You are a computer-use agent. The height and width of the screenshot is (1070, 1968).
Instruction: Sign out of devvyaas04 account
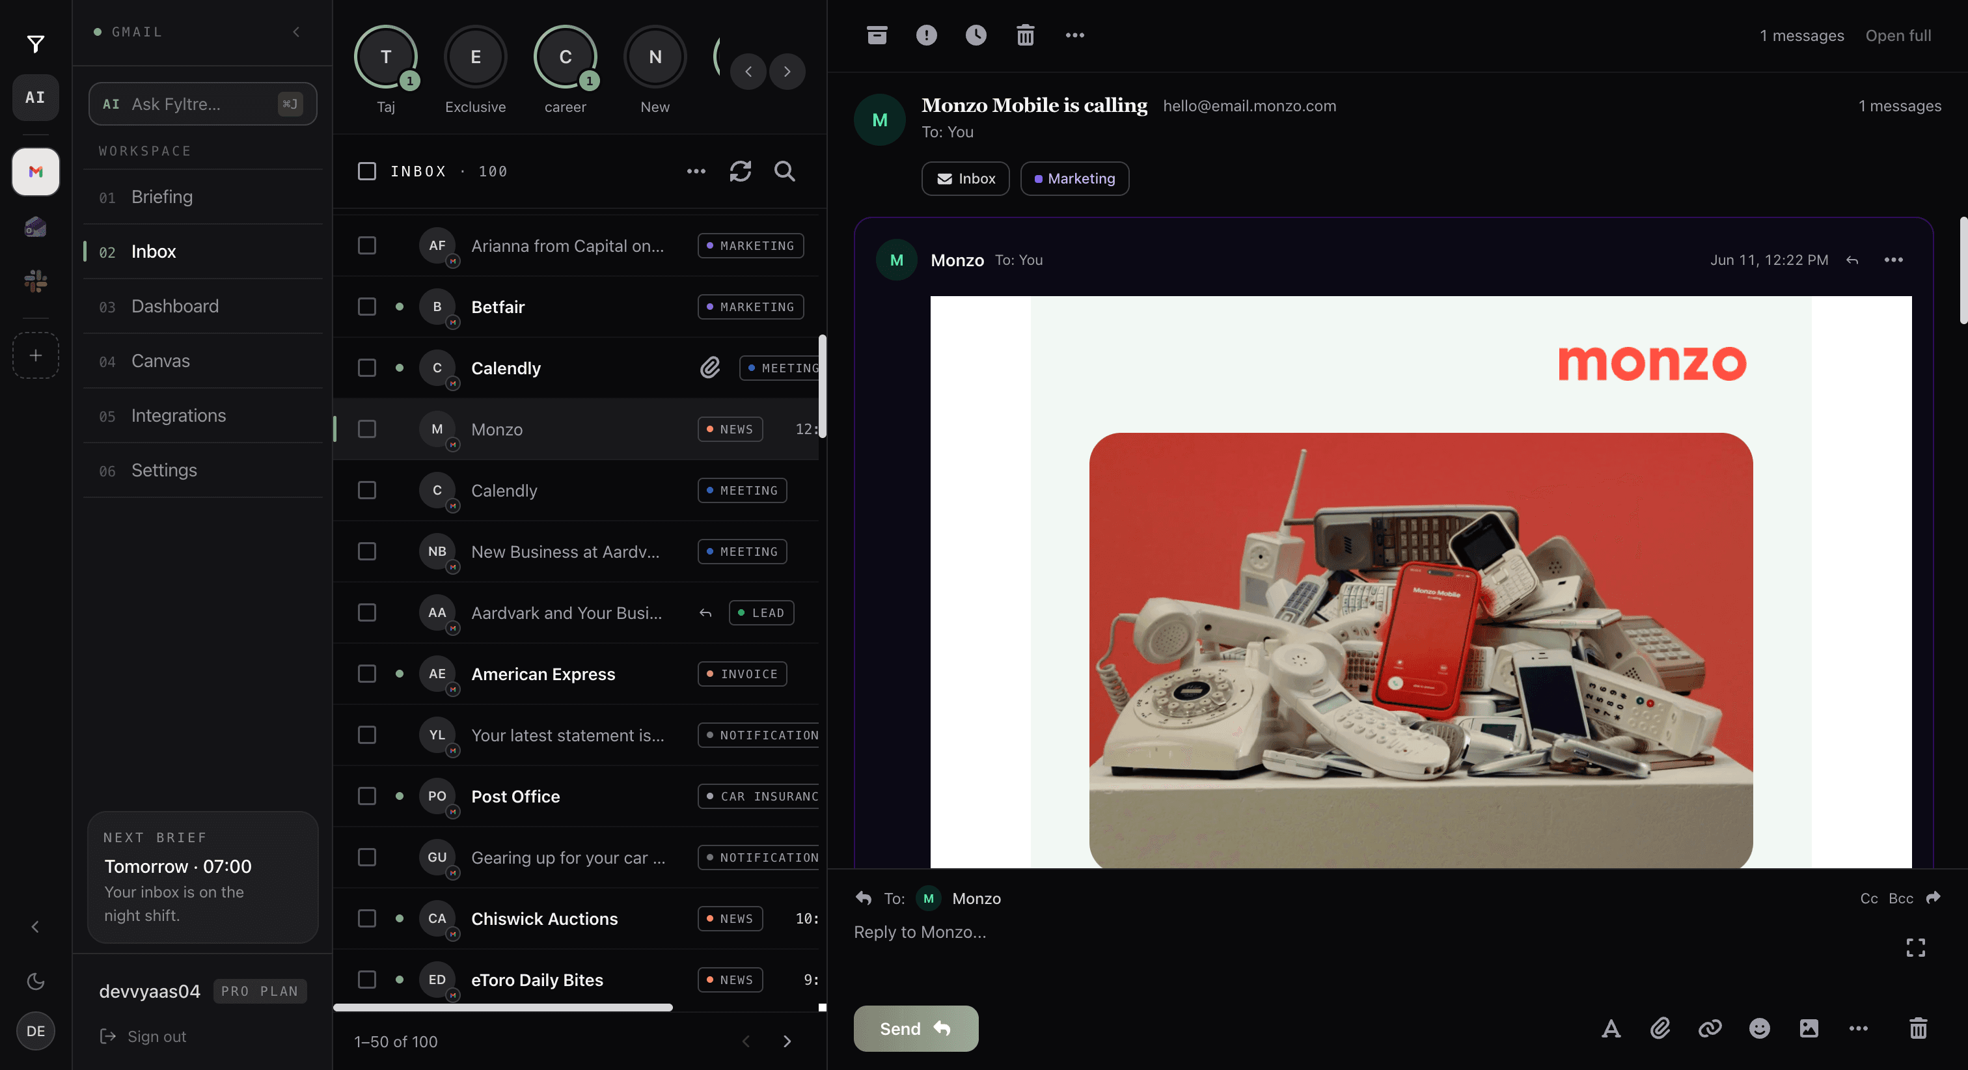(143, 1036)
